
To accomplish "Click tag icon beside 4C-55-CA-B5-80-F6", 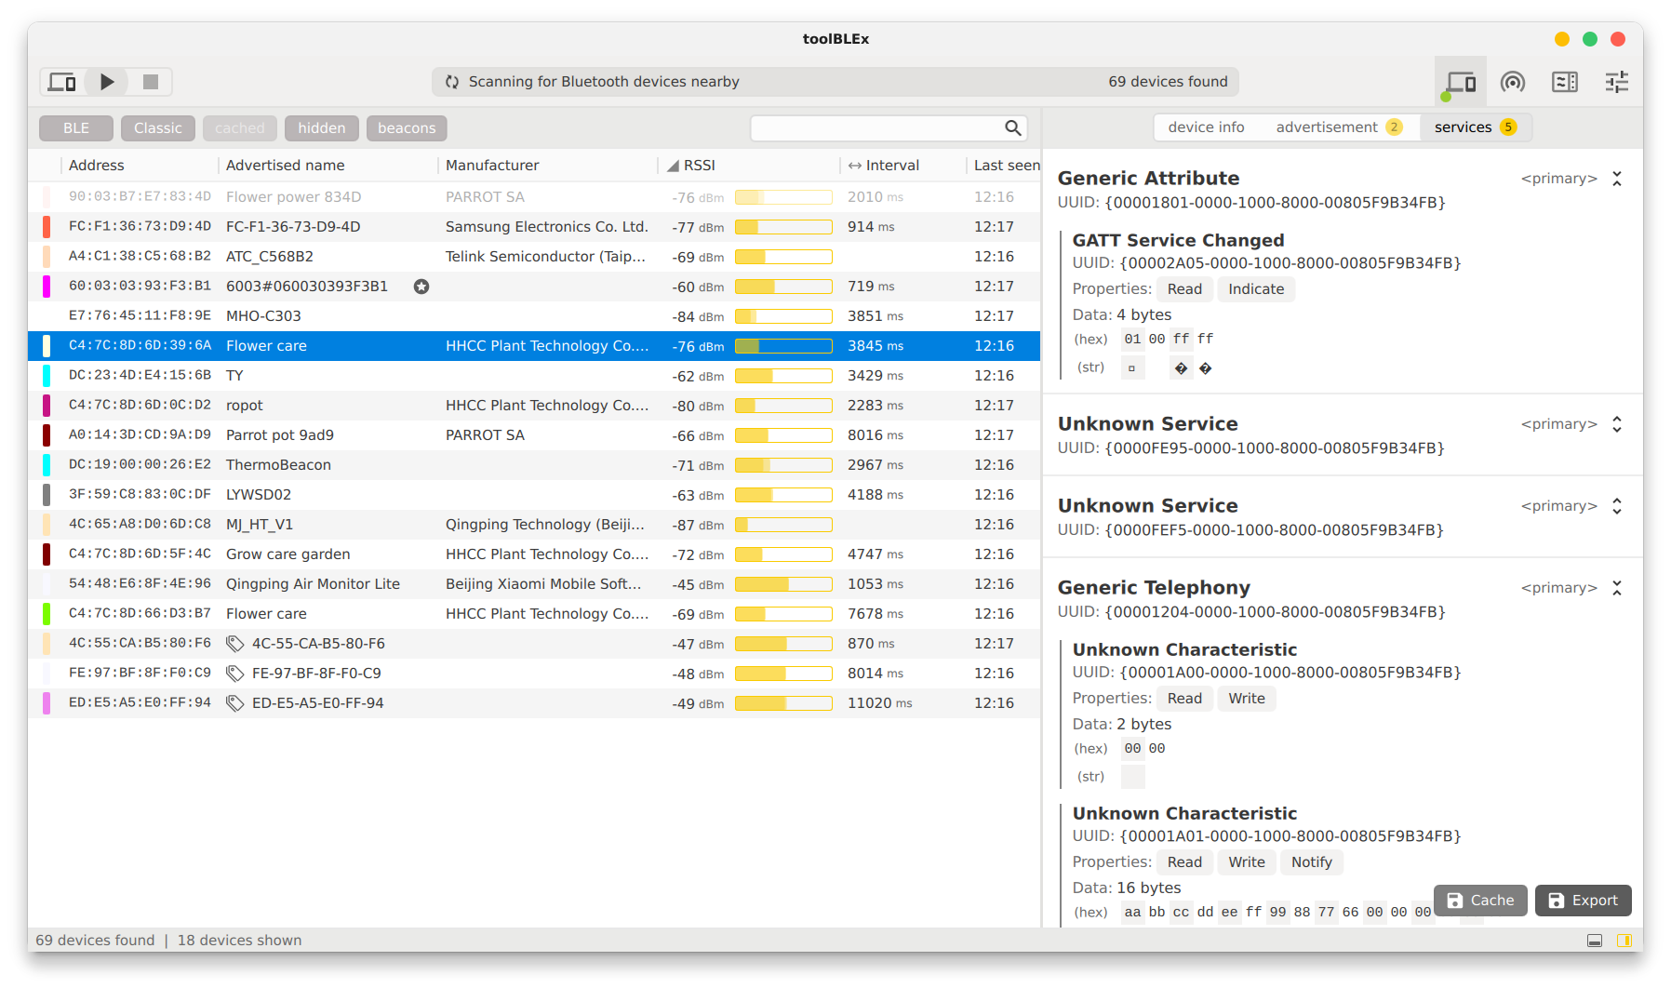I will click(235, 644).
